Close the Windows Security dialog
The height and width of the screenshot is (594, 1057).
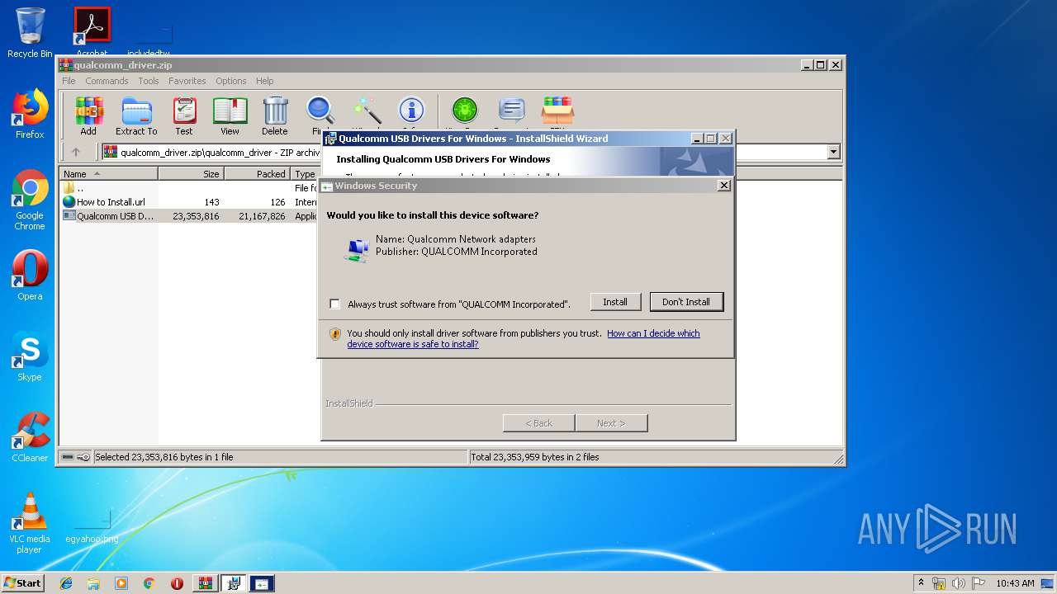coord(724,186)
